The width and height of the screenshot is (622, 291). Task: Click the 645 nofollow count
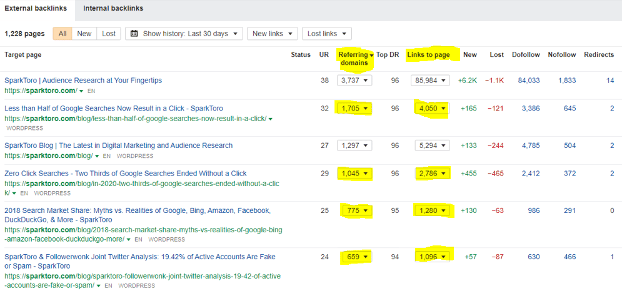point(569,108)
